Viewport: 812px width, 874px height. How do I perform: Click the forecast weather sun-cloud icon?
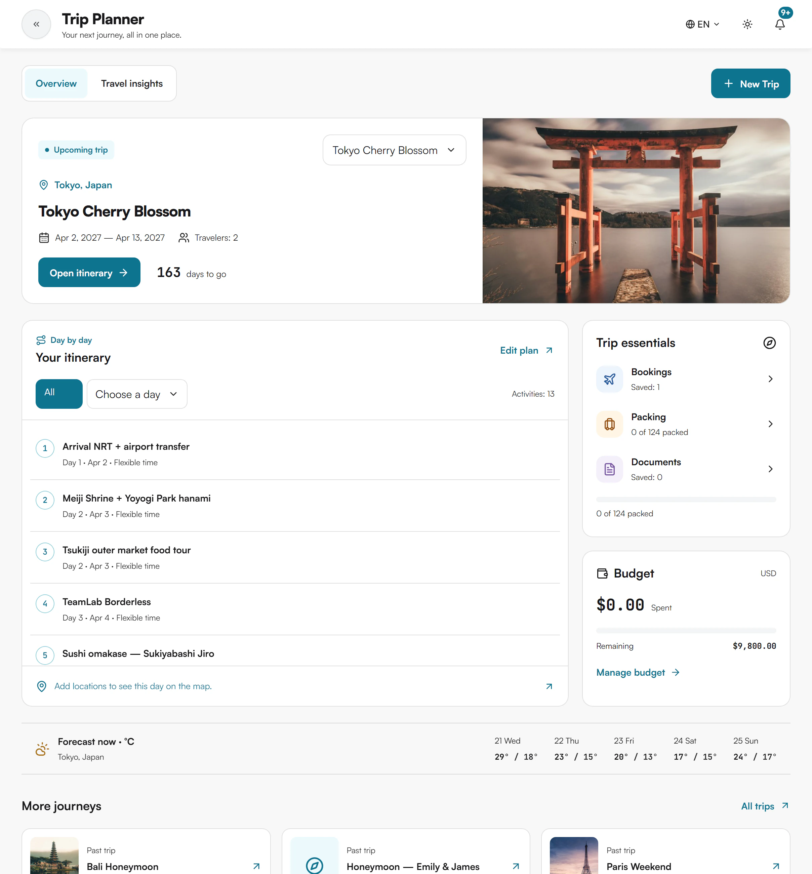point(42,749)
